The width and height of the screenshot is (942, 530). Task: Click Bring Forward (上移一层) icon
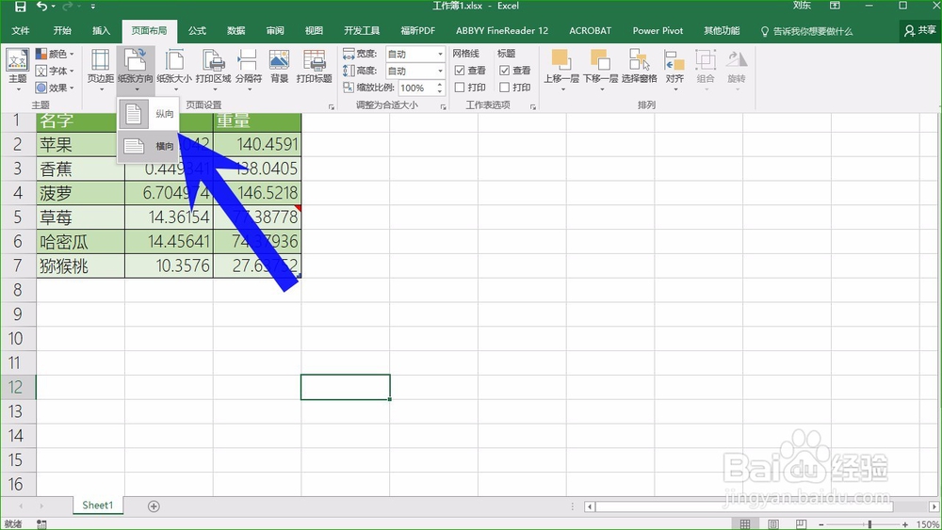tap(561, 60)
